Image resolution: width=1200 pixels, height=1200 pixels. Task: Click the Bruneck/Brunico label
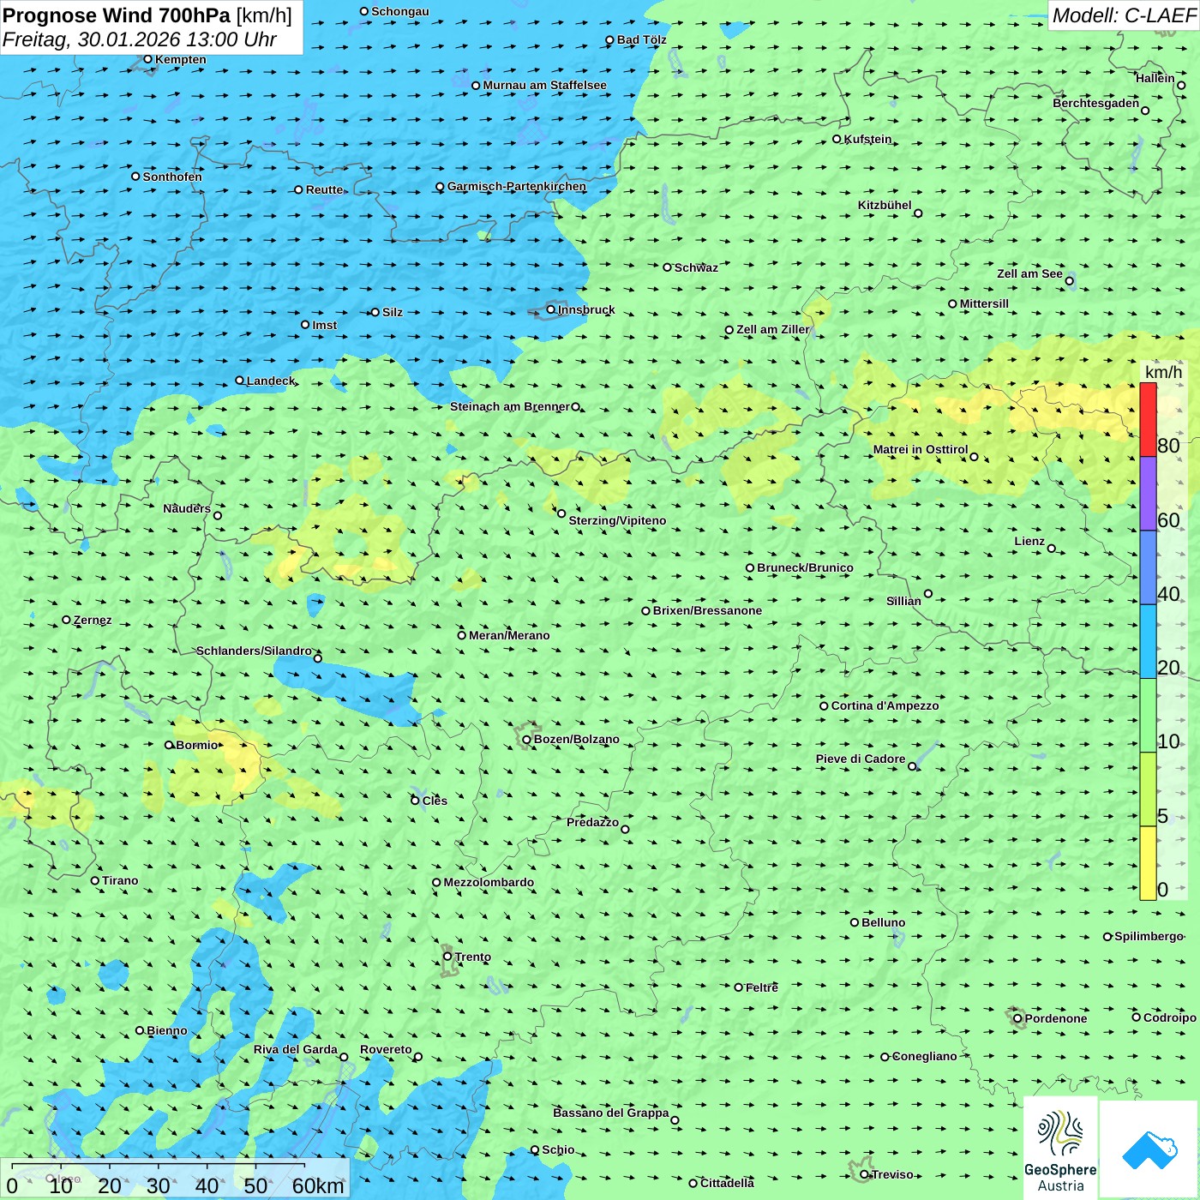point(805,567)
